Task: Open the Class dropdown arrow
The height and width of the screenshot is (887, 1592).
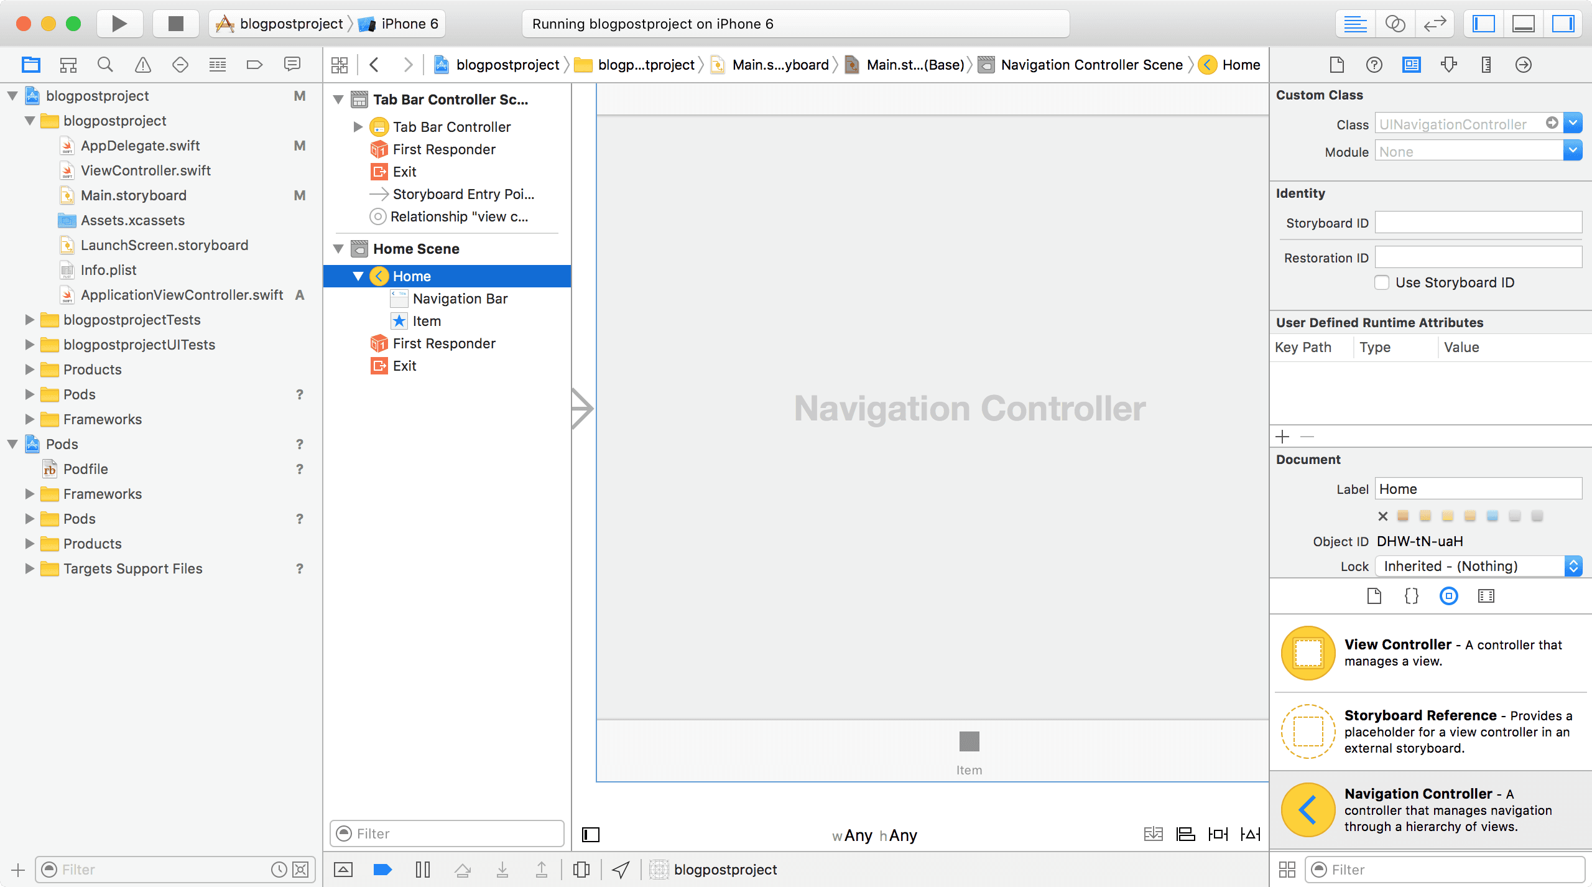Action: 1573,123
